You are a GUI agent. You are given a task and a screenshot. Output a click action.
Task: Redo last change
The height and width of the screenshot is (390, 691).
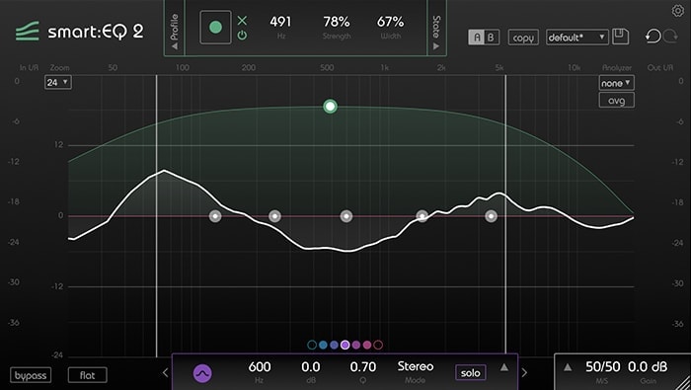coord(670,37)
